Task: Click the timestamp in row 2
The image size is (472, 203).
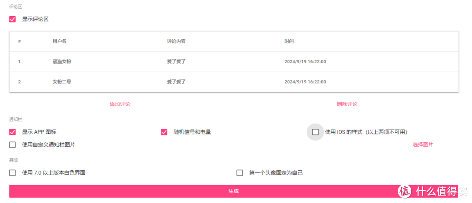Action: pyautogui.click(x=305, y=82)
